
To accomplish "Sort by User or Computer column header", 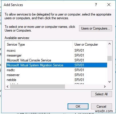I will pos(90,45).
